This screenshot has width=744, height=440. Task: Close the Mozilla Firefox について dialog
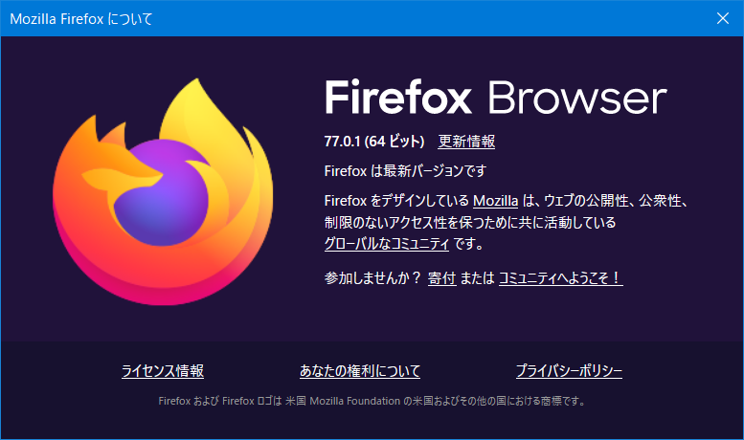tap(723, 18)
